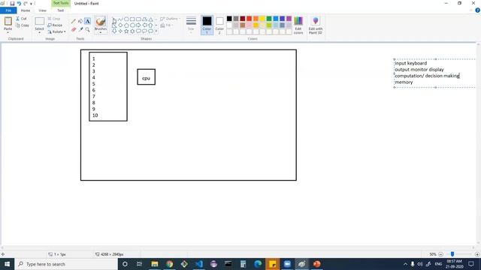
Task: Open the Rotate dropdown
Action: point(57,31)
